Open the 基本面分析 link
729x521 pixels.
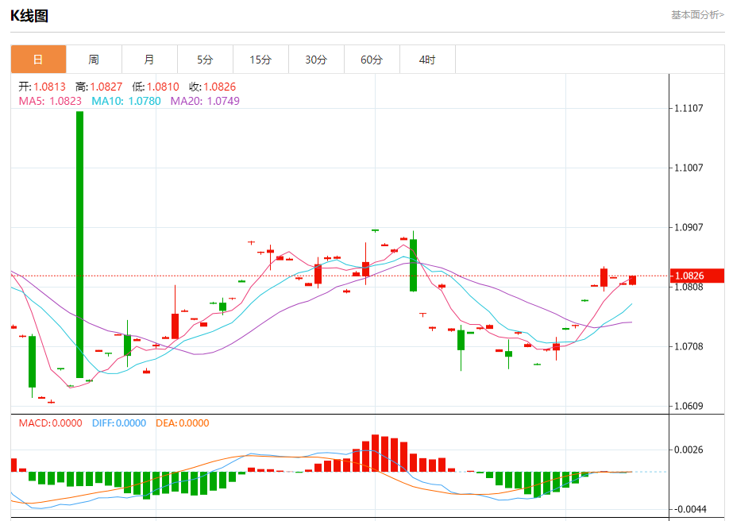click(696, 15)
